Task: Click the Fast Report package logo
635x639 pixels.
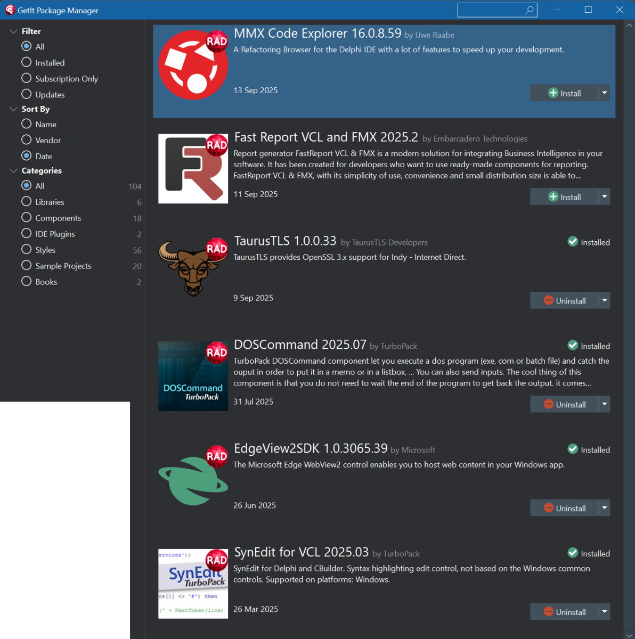Action: (193, 169)
